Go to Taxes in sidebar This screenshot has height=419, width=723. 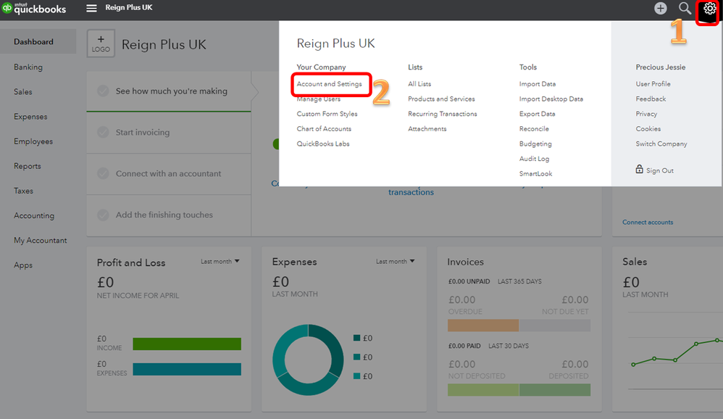tap(23, 191)
